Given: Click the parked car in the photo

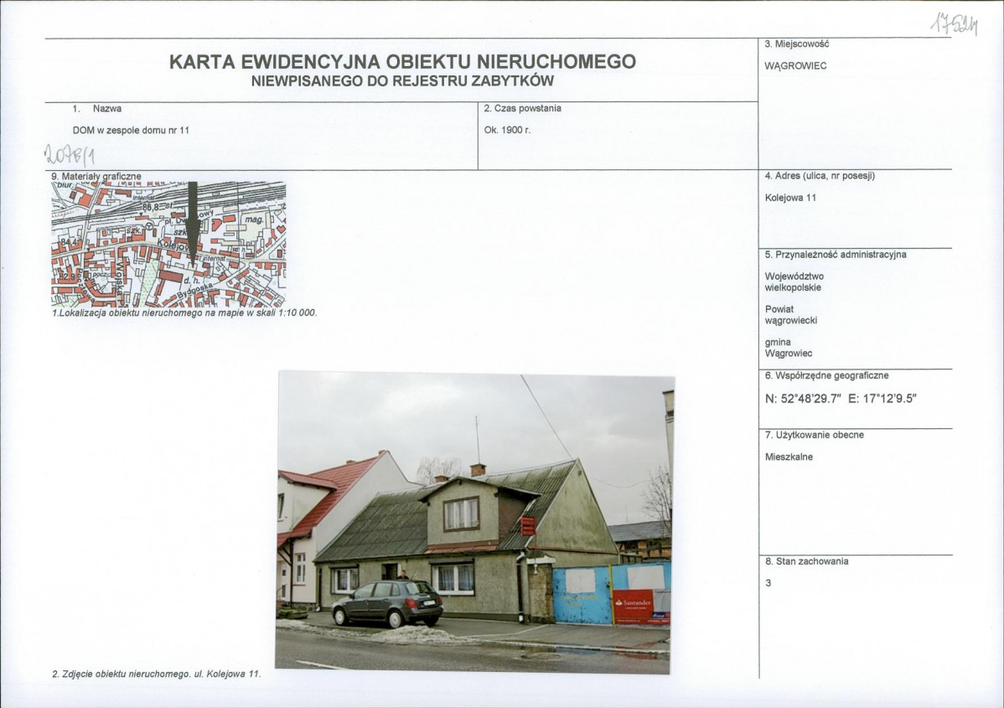Looking at the screenshot, I should [x=387, y=603].
